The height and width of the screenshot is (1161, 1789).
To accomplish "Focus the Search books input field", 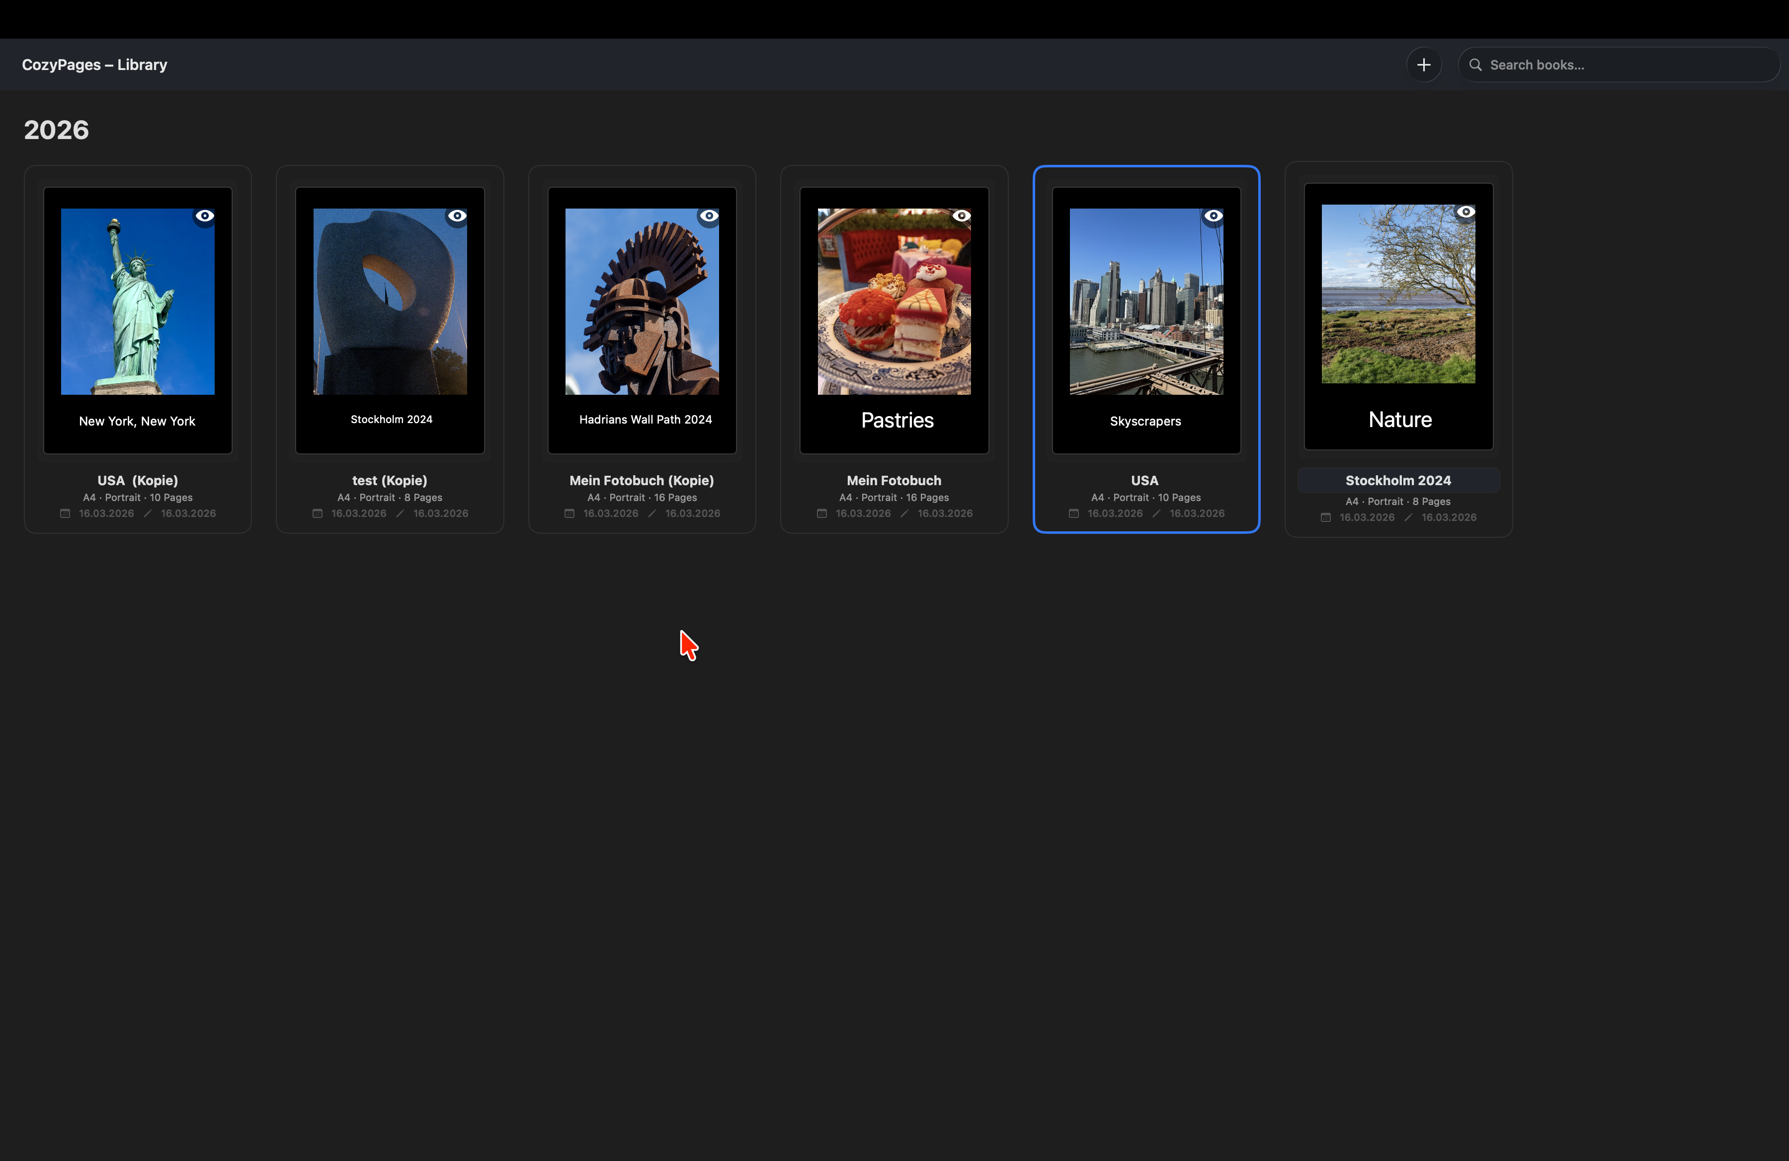I will [1624, 65].
